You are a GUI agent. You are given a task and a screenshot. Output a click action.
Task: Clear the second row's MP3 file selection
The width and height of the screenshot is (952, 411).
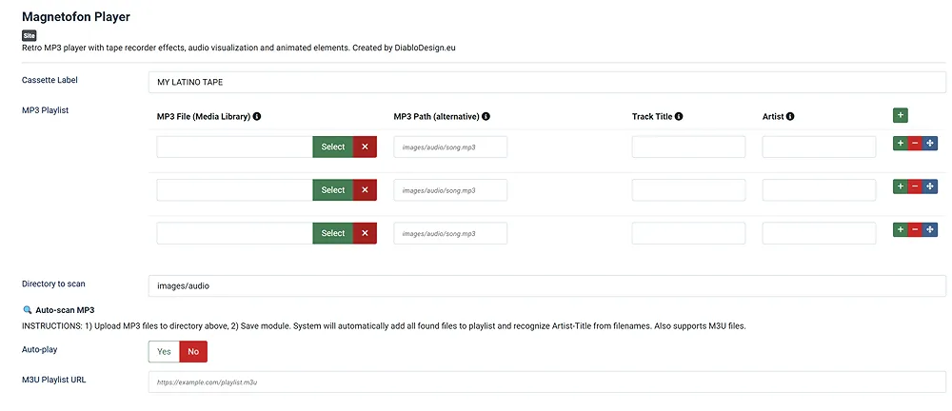click(365, 190)
